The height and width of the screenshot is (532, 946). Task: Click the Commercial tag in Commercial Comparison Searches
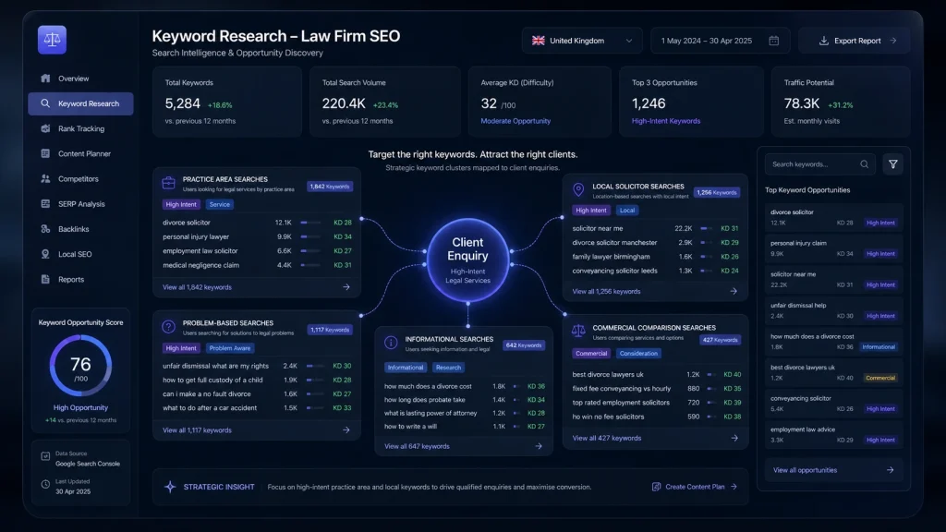[x=590, y=354]
